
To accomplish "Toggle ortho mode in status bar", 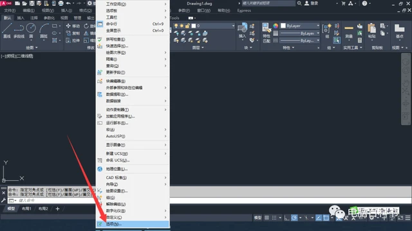I will [286, 218].
